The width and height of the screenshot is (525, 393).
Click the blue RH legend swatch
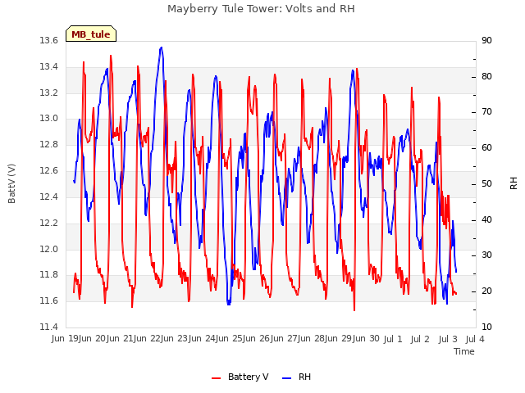(287, 378)
